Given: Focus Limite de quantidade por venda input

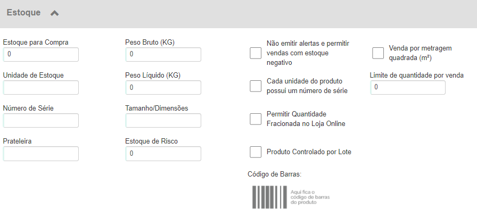Looking at the screenshot, I should coord(408,87).
